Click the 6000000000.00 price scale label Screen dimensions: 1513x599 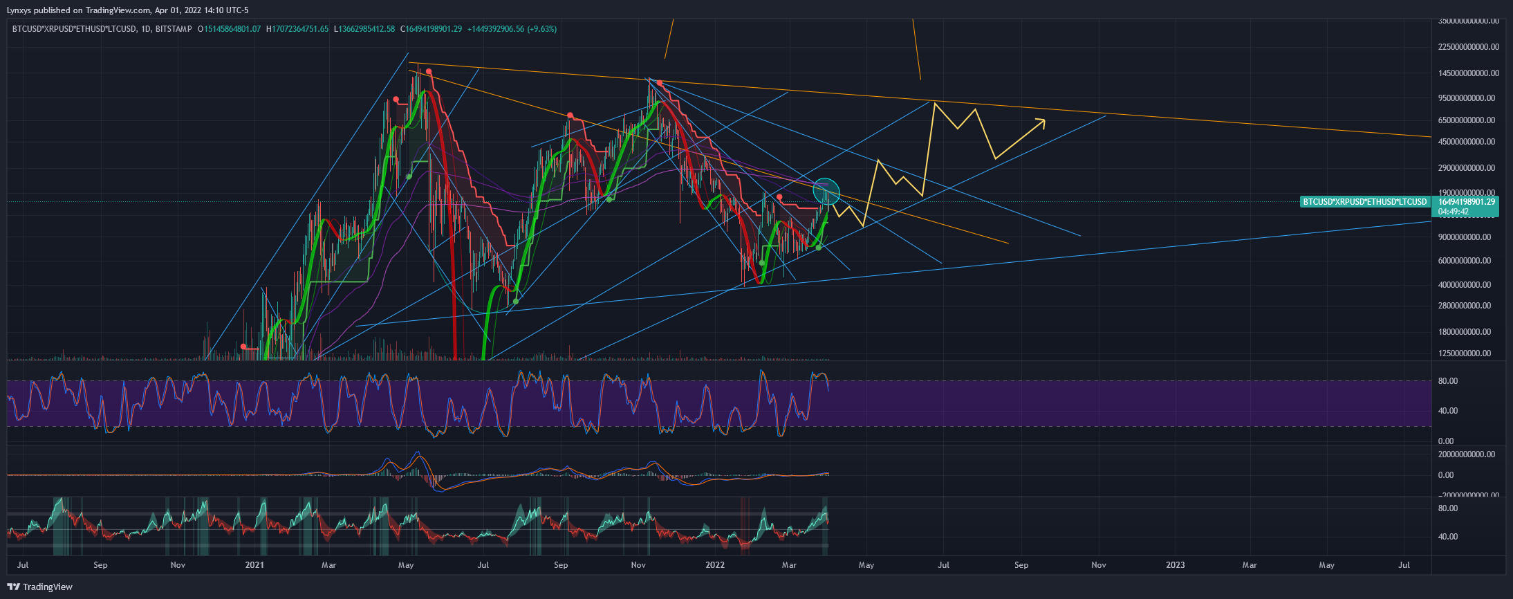click(1465, 261)
